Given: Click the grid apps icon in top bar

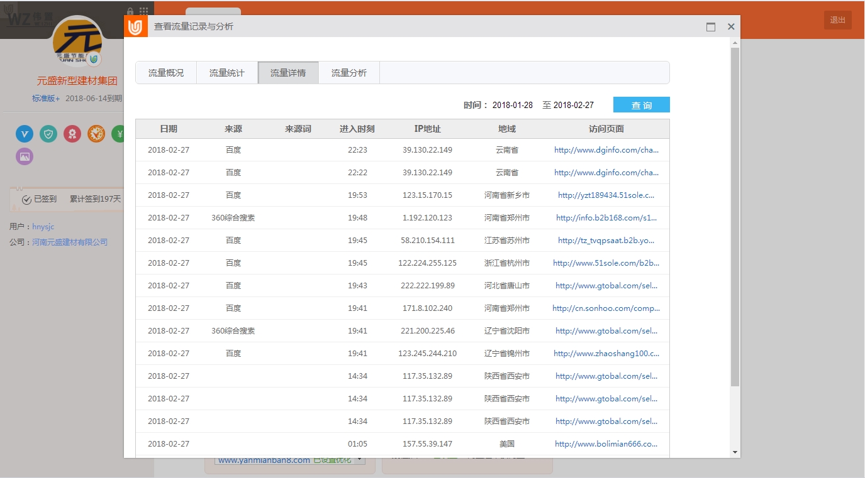Looking at the screenshot, I should [x=144, y=11].
